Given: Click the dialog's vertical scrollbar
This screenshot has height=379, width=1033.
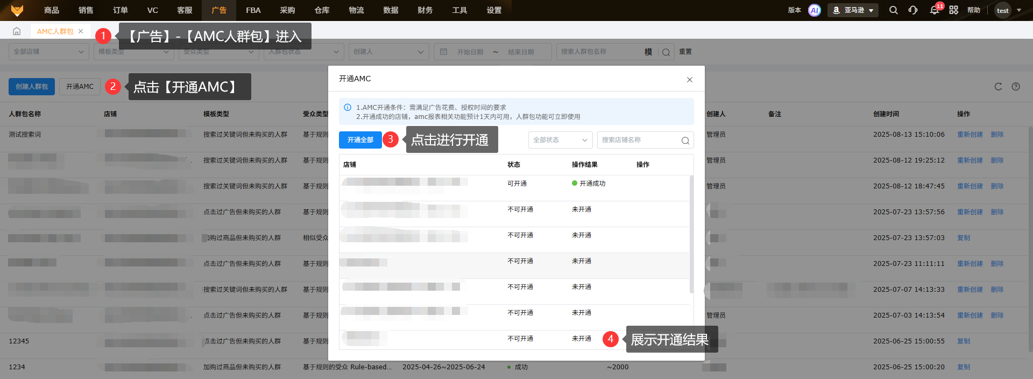Looking at the screenshot, I should click(x=691, y=234).
